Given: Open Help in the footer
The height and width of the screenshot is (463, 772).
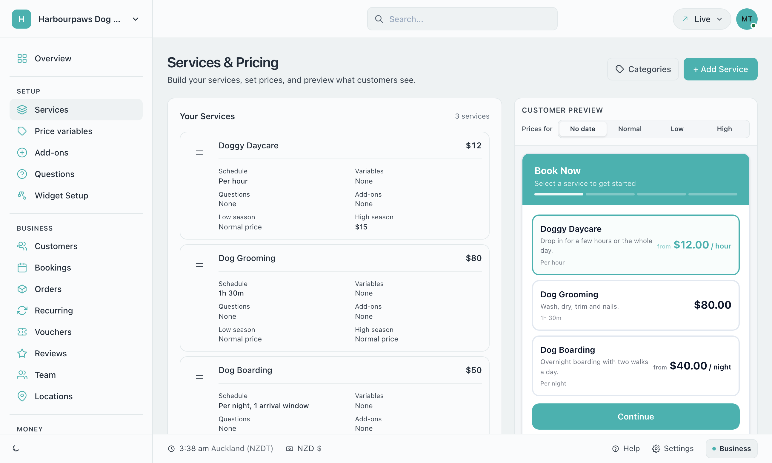Looking at the screenshot, I should [x=626, y=448].
